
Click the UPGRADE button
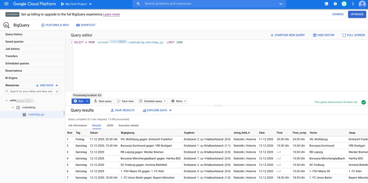(x=357, y=14)
